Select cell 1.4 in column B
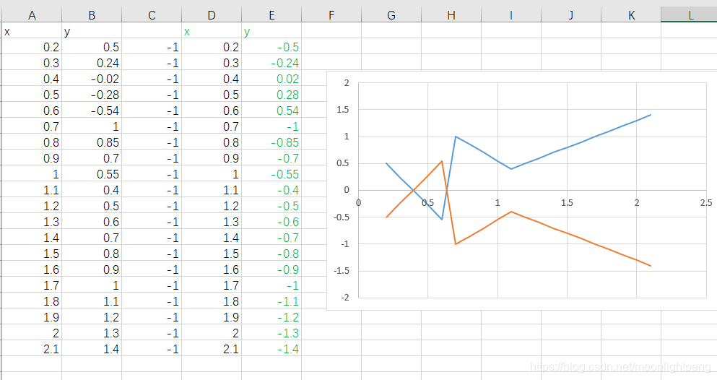Screen dimensions: 717x380 (92, 349)
